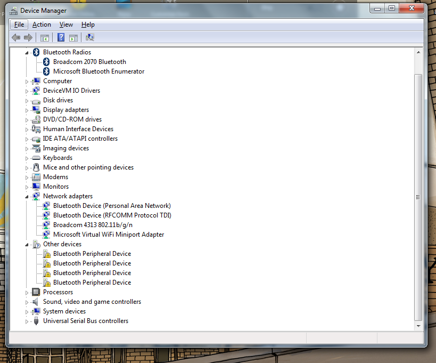
Task: Click the Show/Hide Console Tree toolbar icon
Action: coord(45,38)
